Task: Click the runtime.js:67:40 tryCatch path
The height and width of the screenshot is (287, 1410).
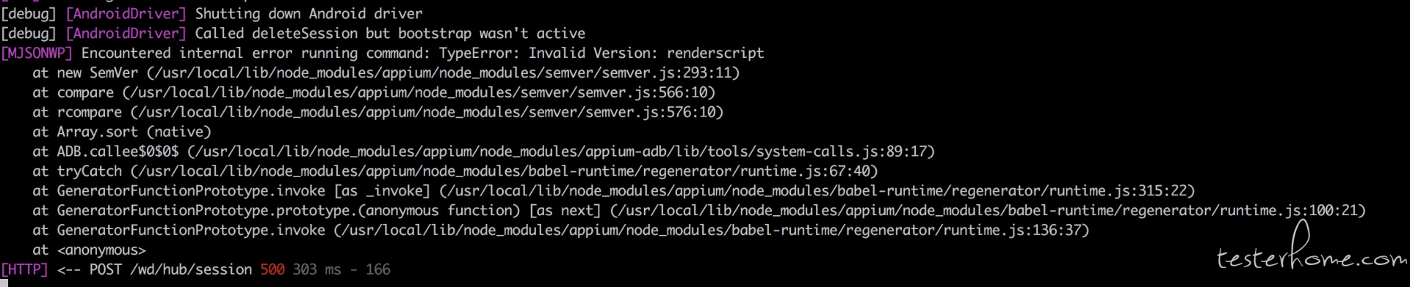Action: click(504, 171)
